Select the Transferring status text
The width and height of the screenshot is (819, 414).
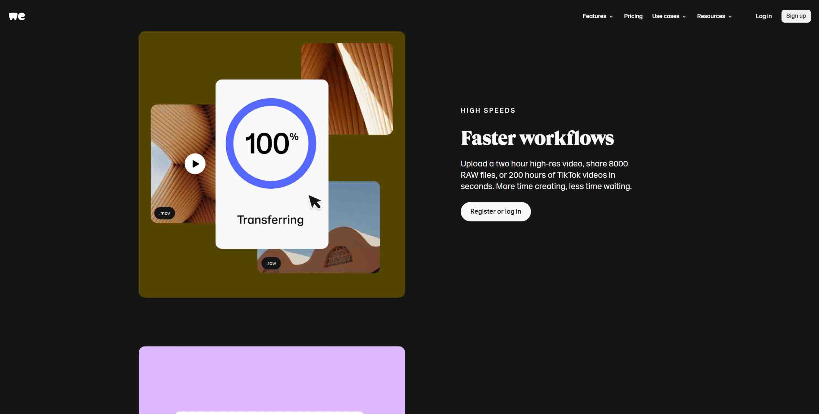tap(270, 220)
